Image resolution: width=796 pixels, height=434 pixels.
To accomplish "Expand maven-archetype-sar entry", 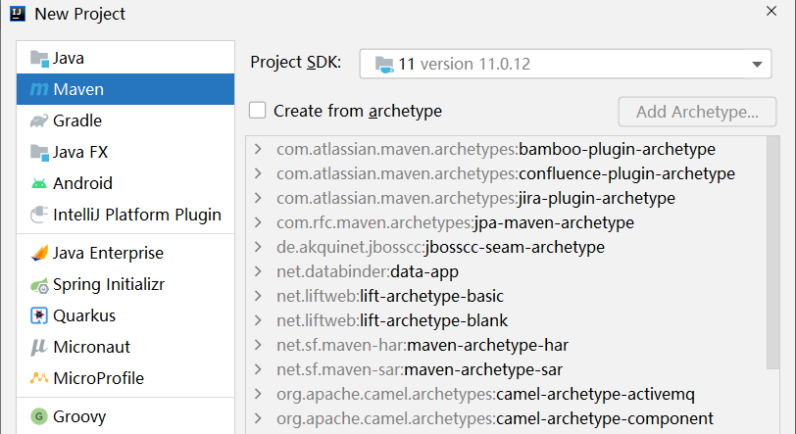I will (258, 369).
